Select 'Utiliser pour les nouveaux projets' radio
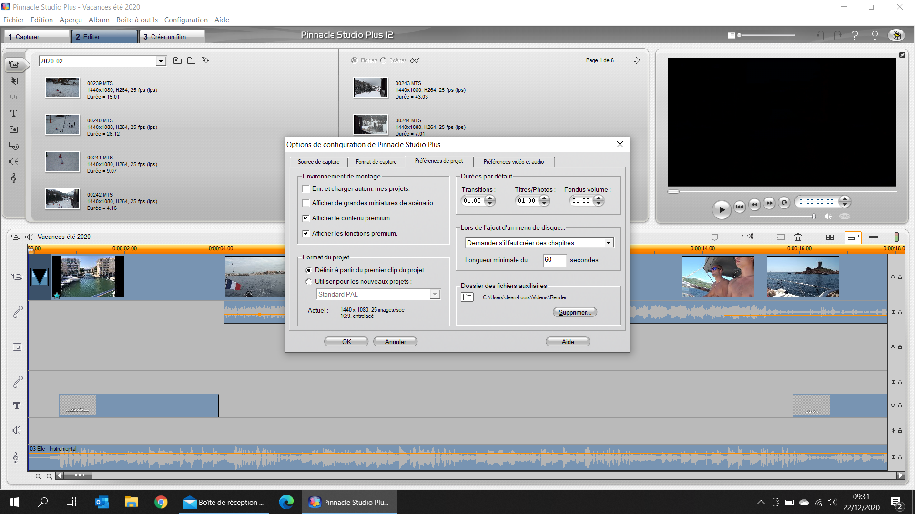Screen dimensions: 915x514 309,282
